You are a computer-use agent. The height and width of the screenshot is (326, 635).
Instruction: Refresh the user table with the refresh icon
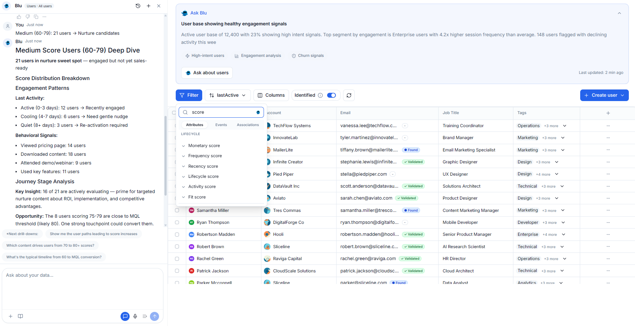[x=349, y=95]
